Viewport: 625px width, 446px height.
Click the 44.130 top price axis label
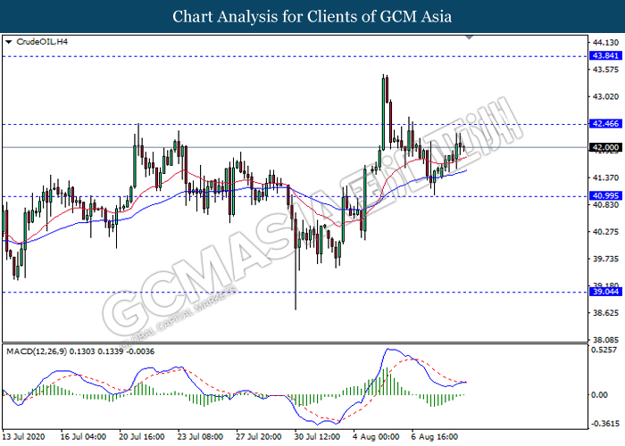point(604,42)
